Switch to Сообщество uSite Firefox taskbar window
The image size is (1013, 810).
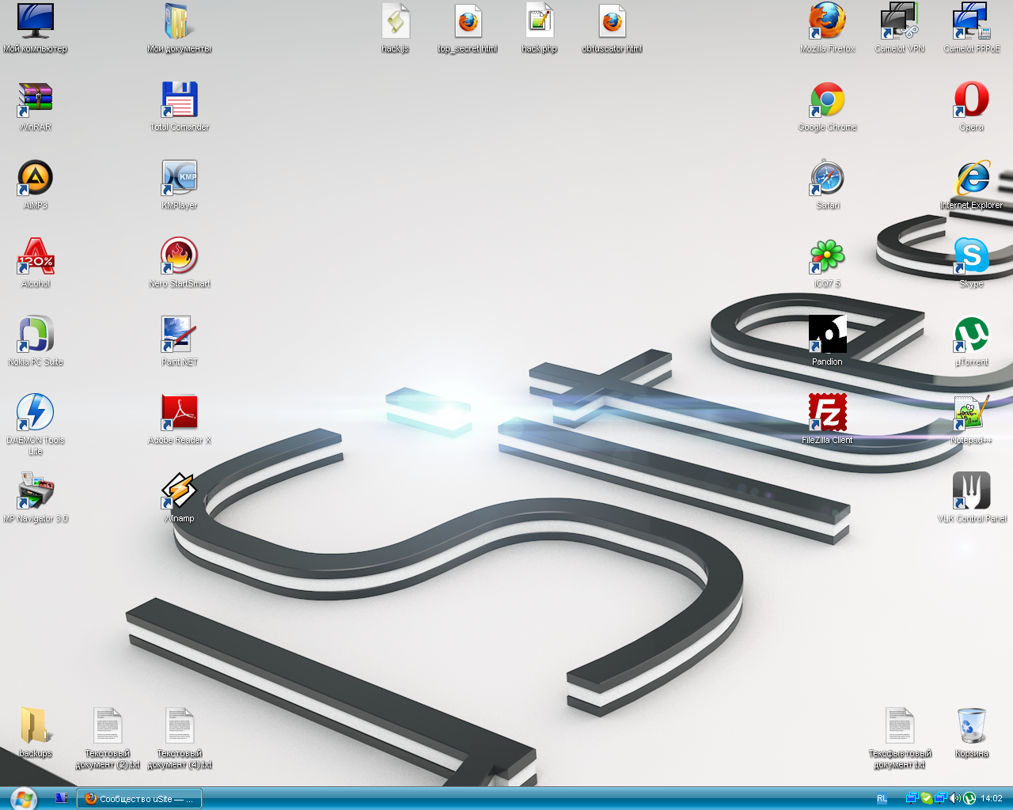[x=139, y=799]
